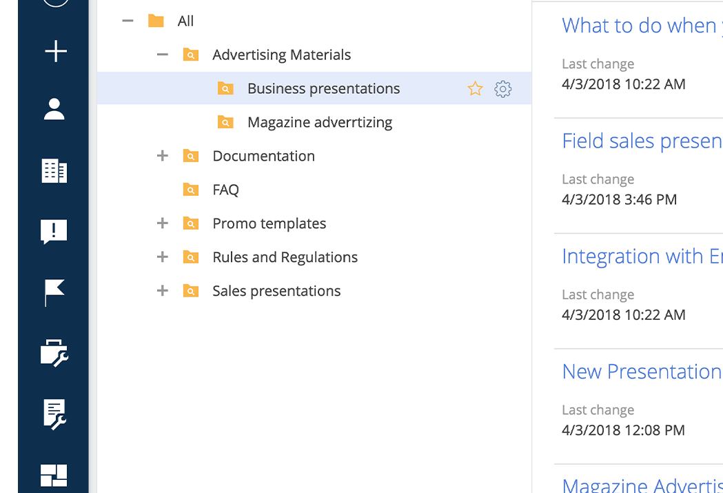Viewport: 723px width, 493px height.
Task: Open the New Presentation article link
Action: pyautogui.click(x=641, y=372)
